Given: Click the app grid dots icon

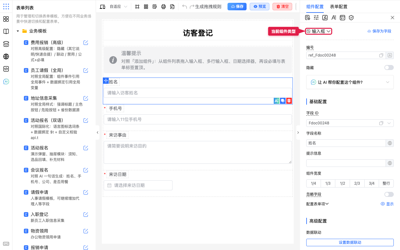Looking at the screenshot, I should tap(6, 7).
